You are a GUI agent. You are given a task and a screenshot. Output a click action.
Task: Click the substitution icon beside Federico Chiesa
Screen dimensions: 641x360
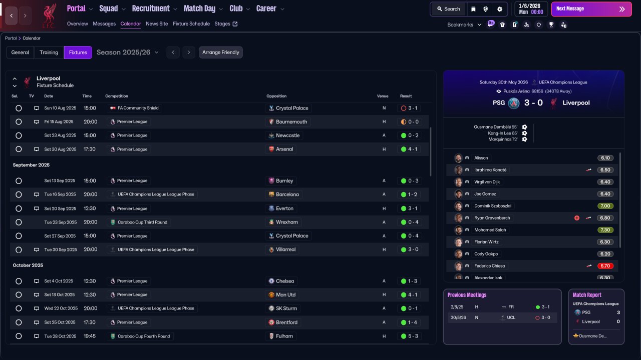(589, 266)
